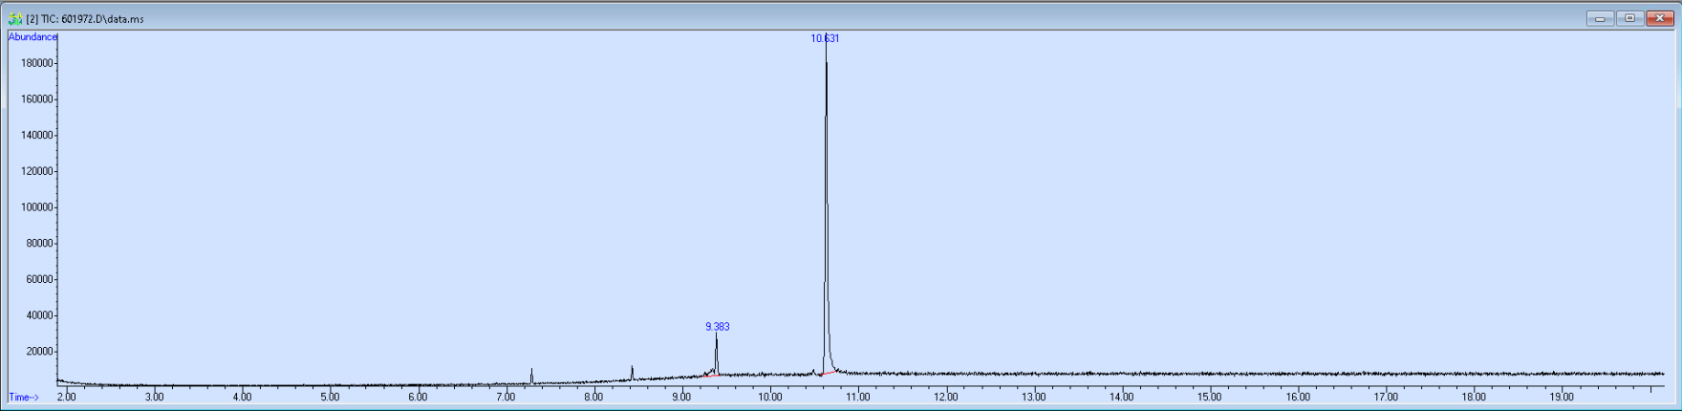The height and width of the screenshot is (411, 1682).
Task: Click the 7.00 time tick label
Action: (506, 397)
